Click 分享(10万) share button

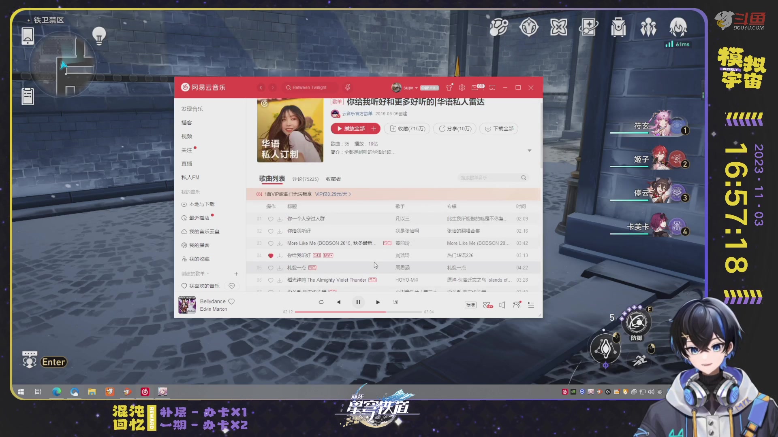pyautogui.click(x=455, y=129)
